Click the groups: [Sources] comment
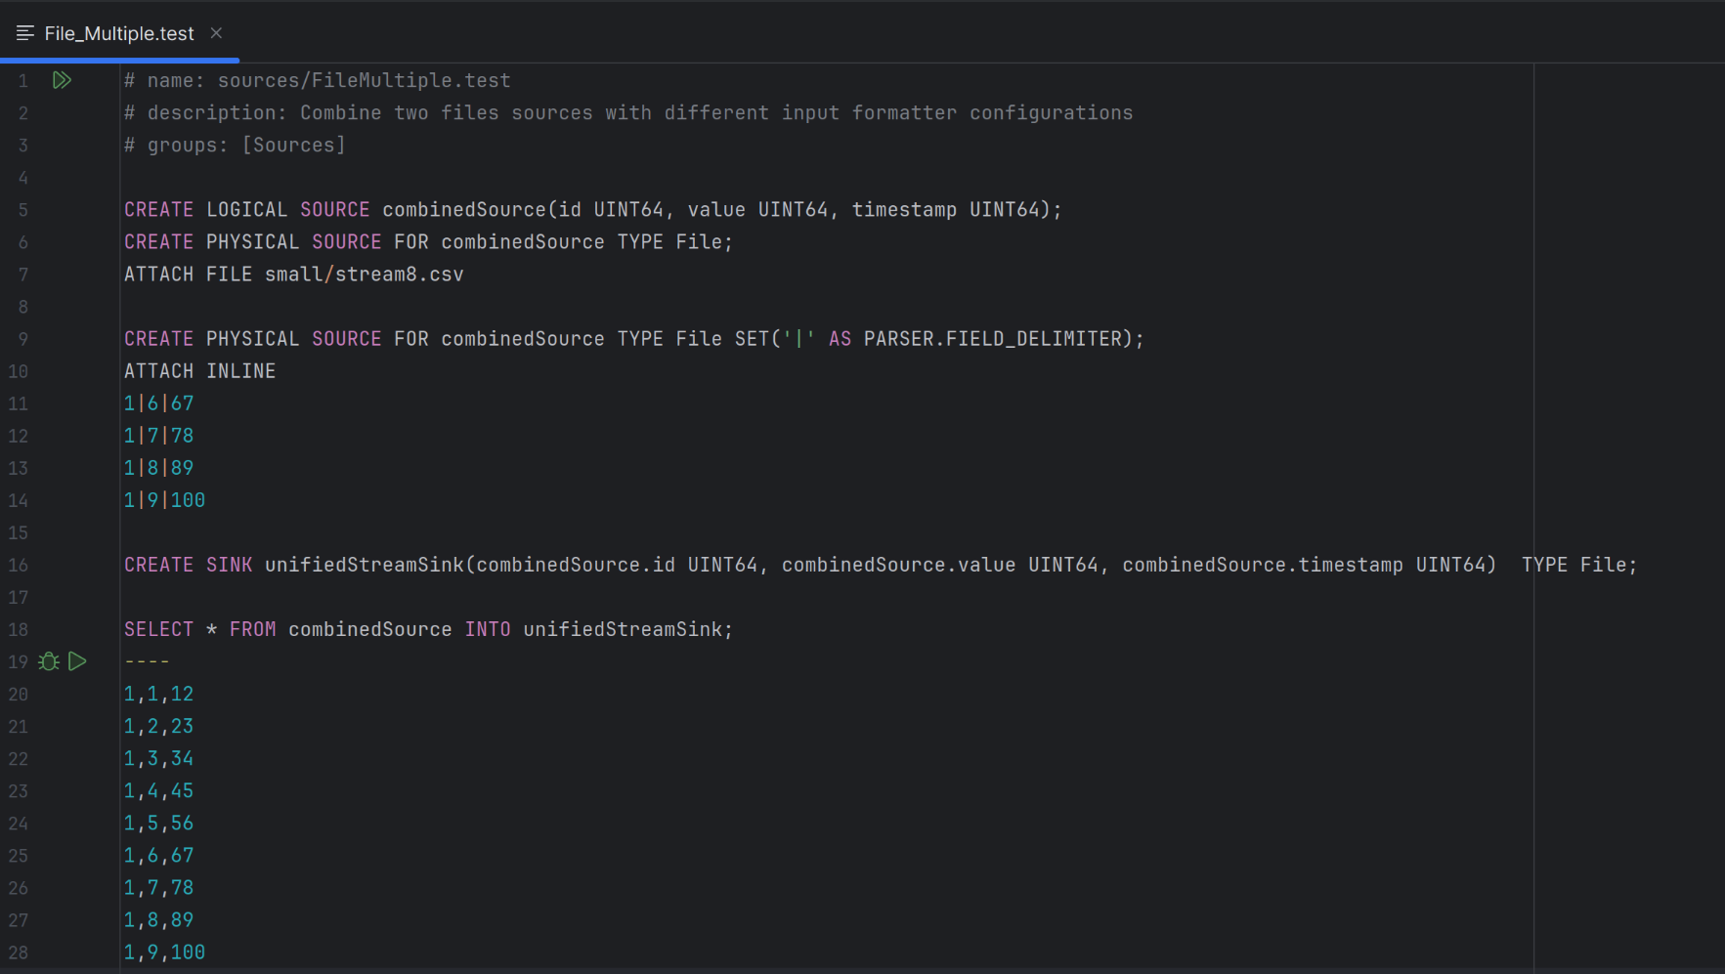Viewport: 1725px width, 974px height. [x=235, y=145]
